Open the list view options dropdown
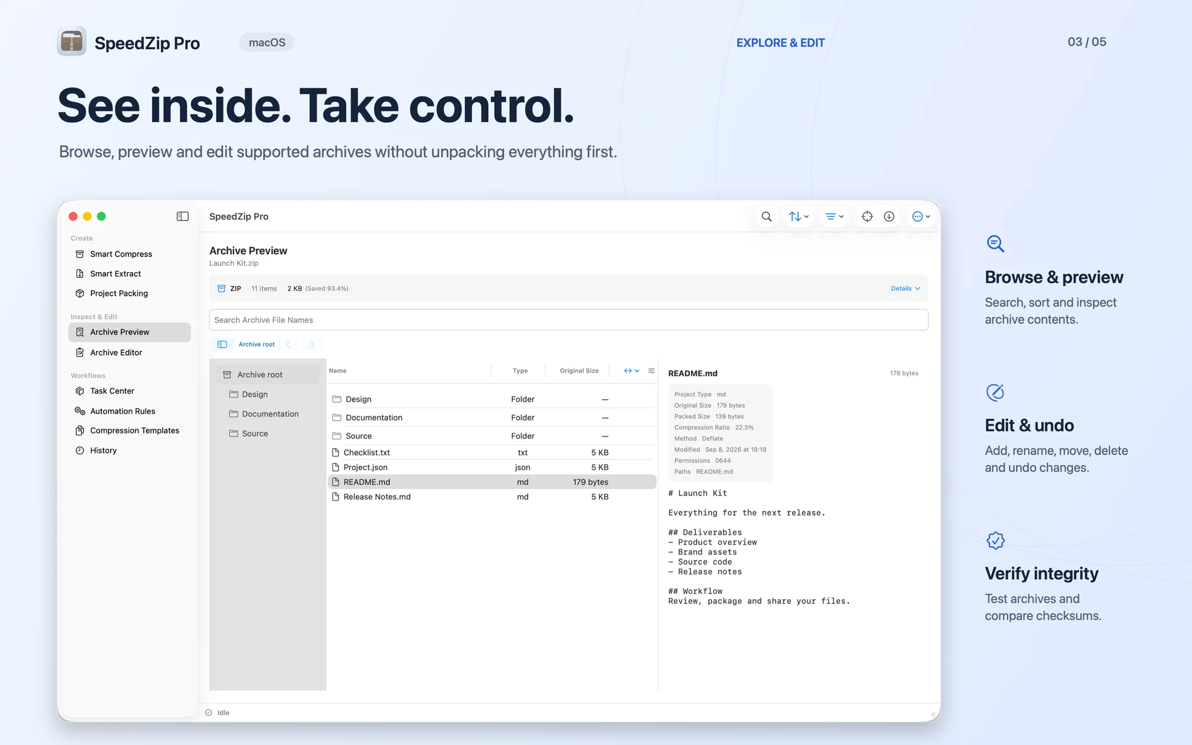The width and height of the screenshot is (1192, 745). [834, 217]
